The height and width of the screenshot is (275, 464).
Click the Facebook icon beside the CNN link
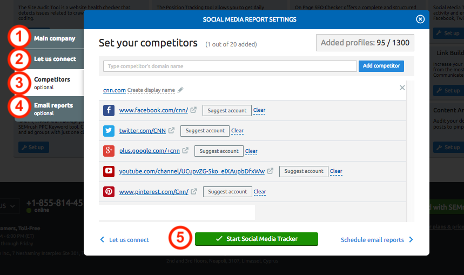point(109,111)
